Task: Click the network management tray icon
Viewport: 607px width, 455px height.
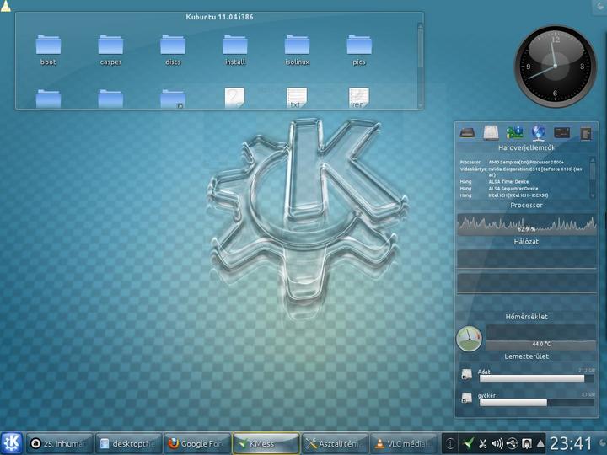Action: coord(526,443)
